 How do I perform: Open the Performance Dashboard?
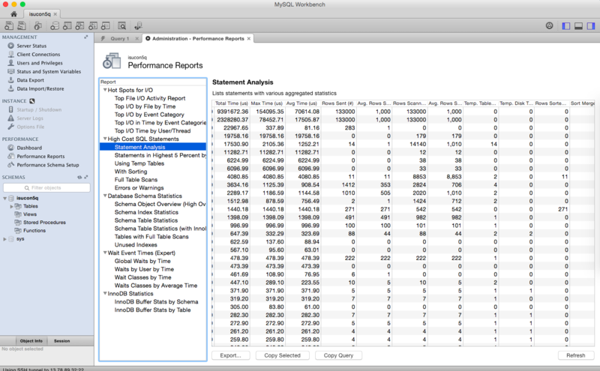click(x=29, y=148)
